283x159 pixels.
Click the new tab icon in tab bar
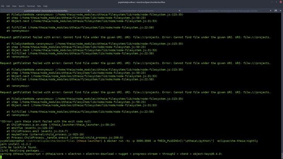(276, 11)
